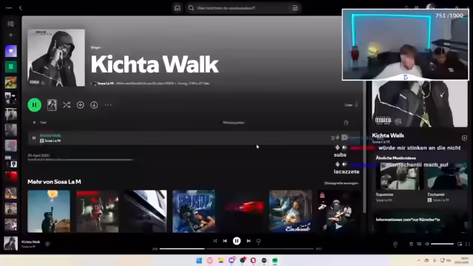Toggle the Now Playing view icon
Screen dimensions: 473x266
(x=395, y=244)
